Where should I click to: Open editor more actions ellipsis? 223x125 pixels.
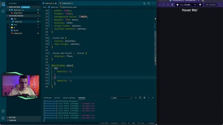(x=153, y=3)
